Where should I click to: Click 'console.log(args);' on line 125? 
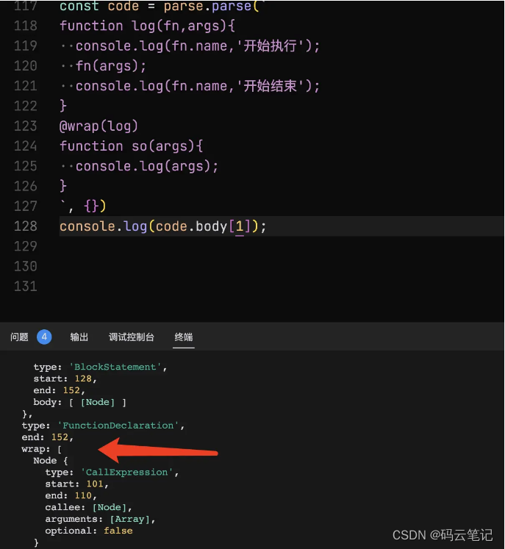(x=147, y=166)
